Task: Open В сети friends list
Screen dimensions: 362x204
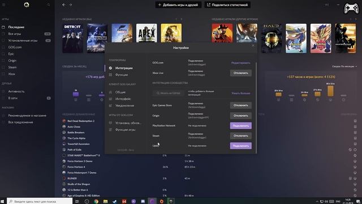Action: pyautogui.click(x=12, y=98)
